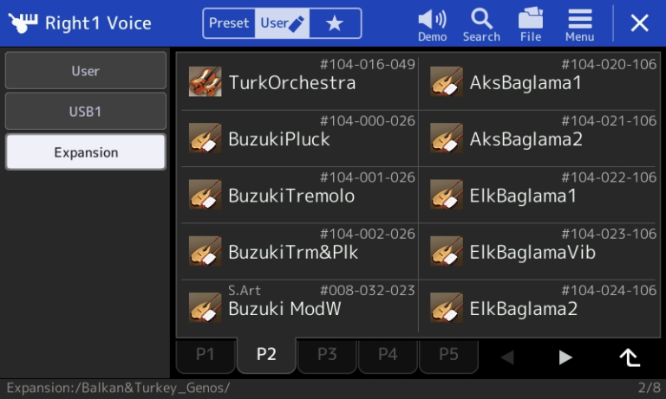
Task: Select the User location button
Action: coord(85,70)
